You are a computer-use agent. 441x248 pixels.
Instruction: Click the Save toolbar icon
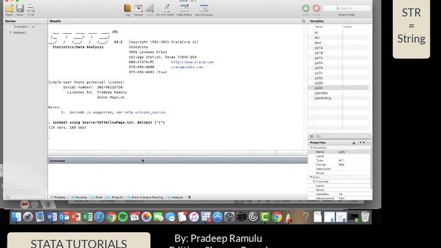pyautogui.click(x=20, y=10)
